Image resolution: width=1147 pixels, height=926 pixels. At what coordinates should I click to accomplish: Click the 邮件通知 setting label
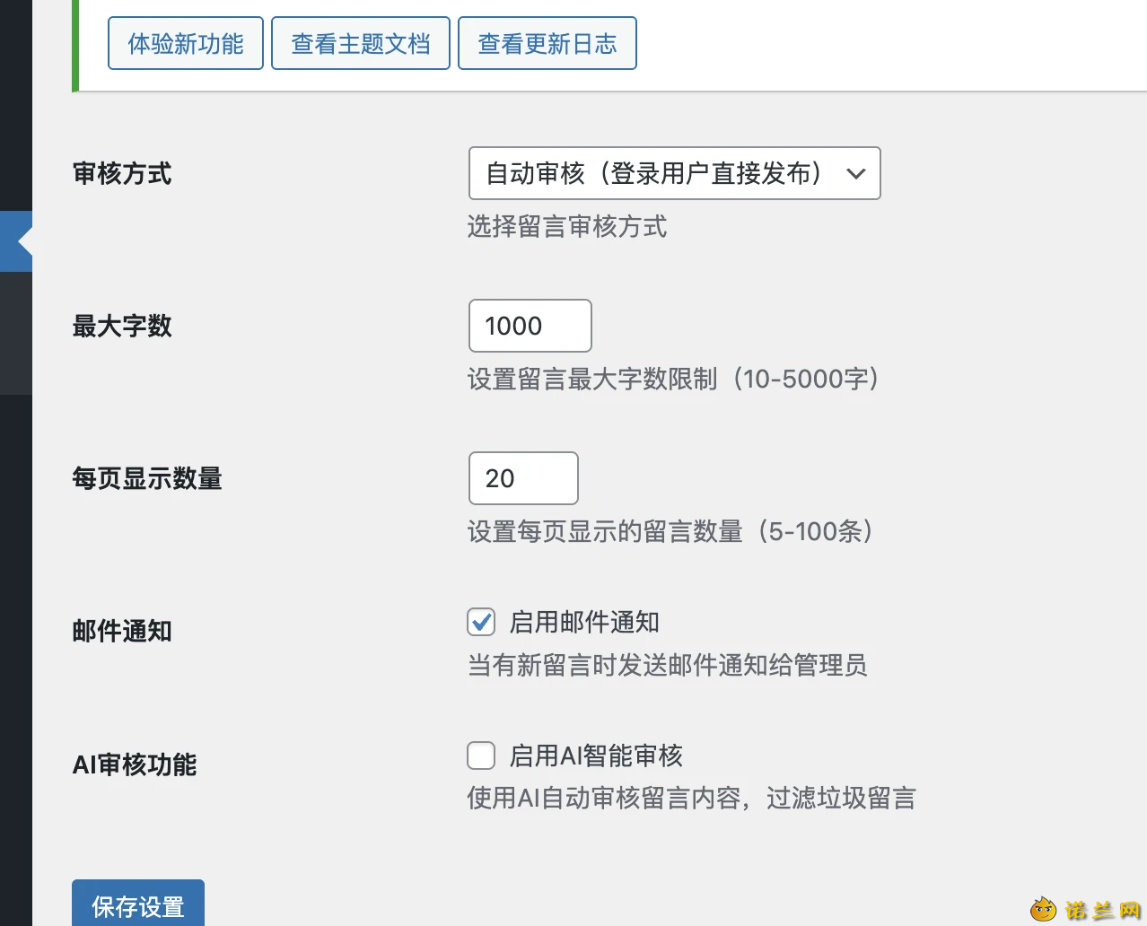point(122,632)
